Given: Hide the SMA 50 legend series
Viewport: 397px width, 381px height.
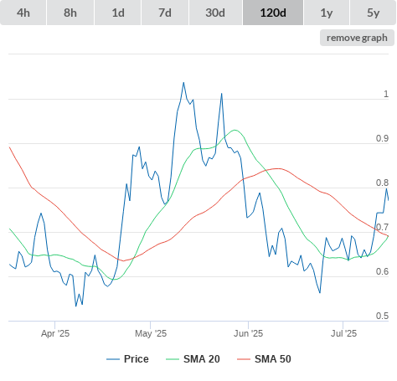Looking at the screenshot, I should coord(264,359).
